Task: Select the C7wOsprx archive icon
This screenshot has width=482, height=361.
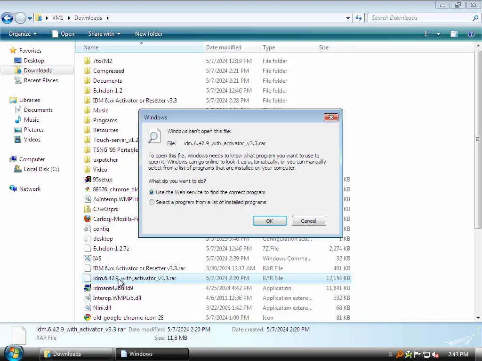Action: click(87, 209)
